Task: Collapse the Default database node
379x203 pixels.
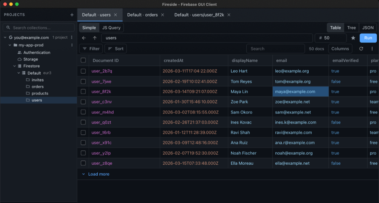Action: 19,73
